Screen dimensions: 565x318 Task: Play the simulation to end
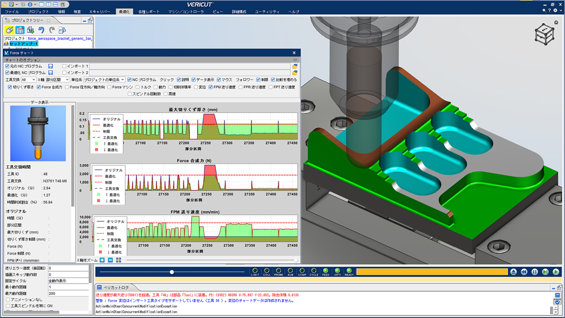(x=556, y=272)
